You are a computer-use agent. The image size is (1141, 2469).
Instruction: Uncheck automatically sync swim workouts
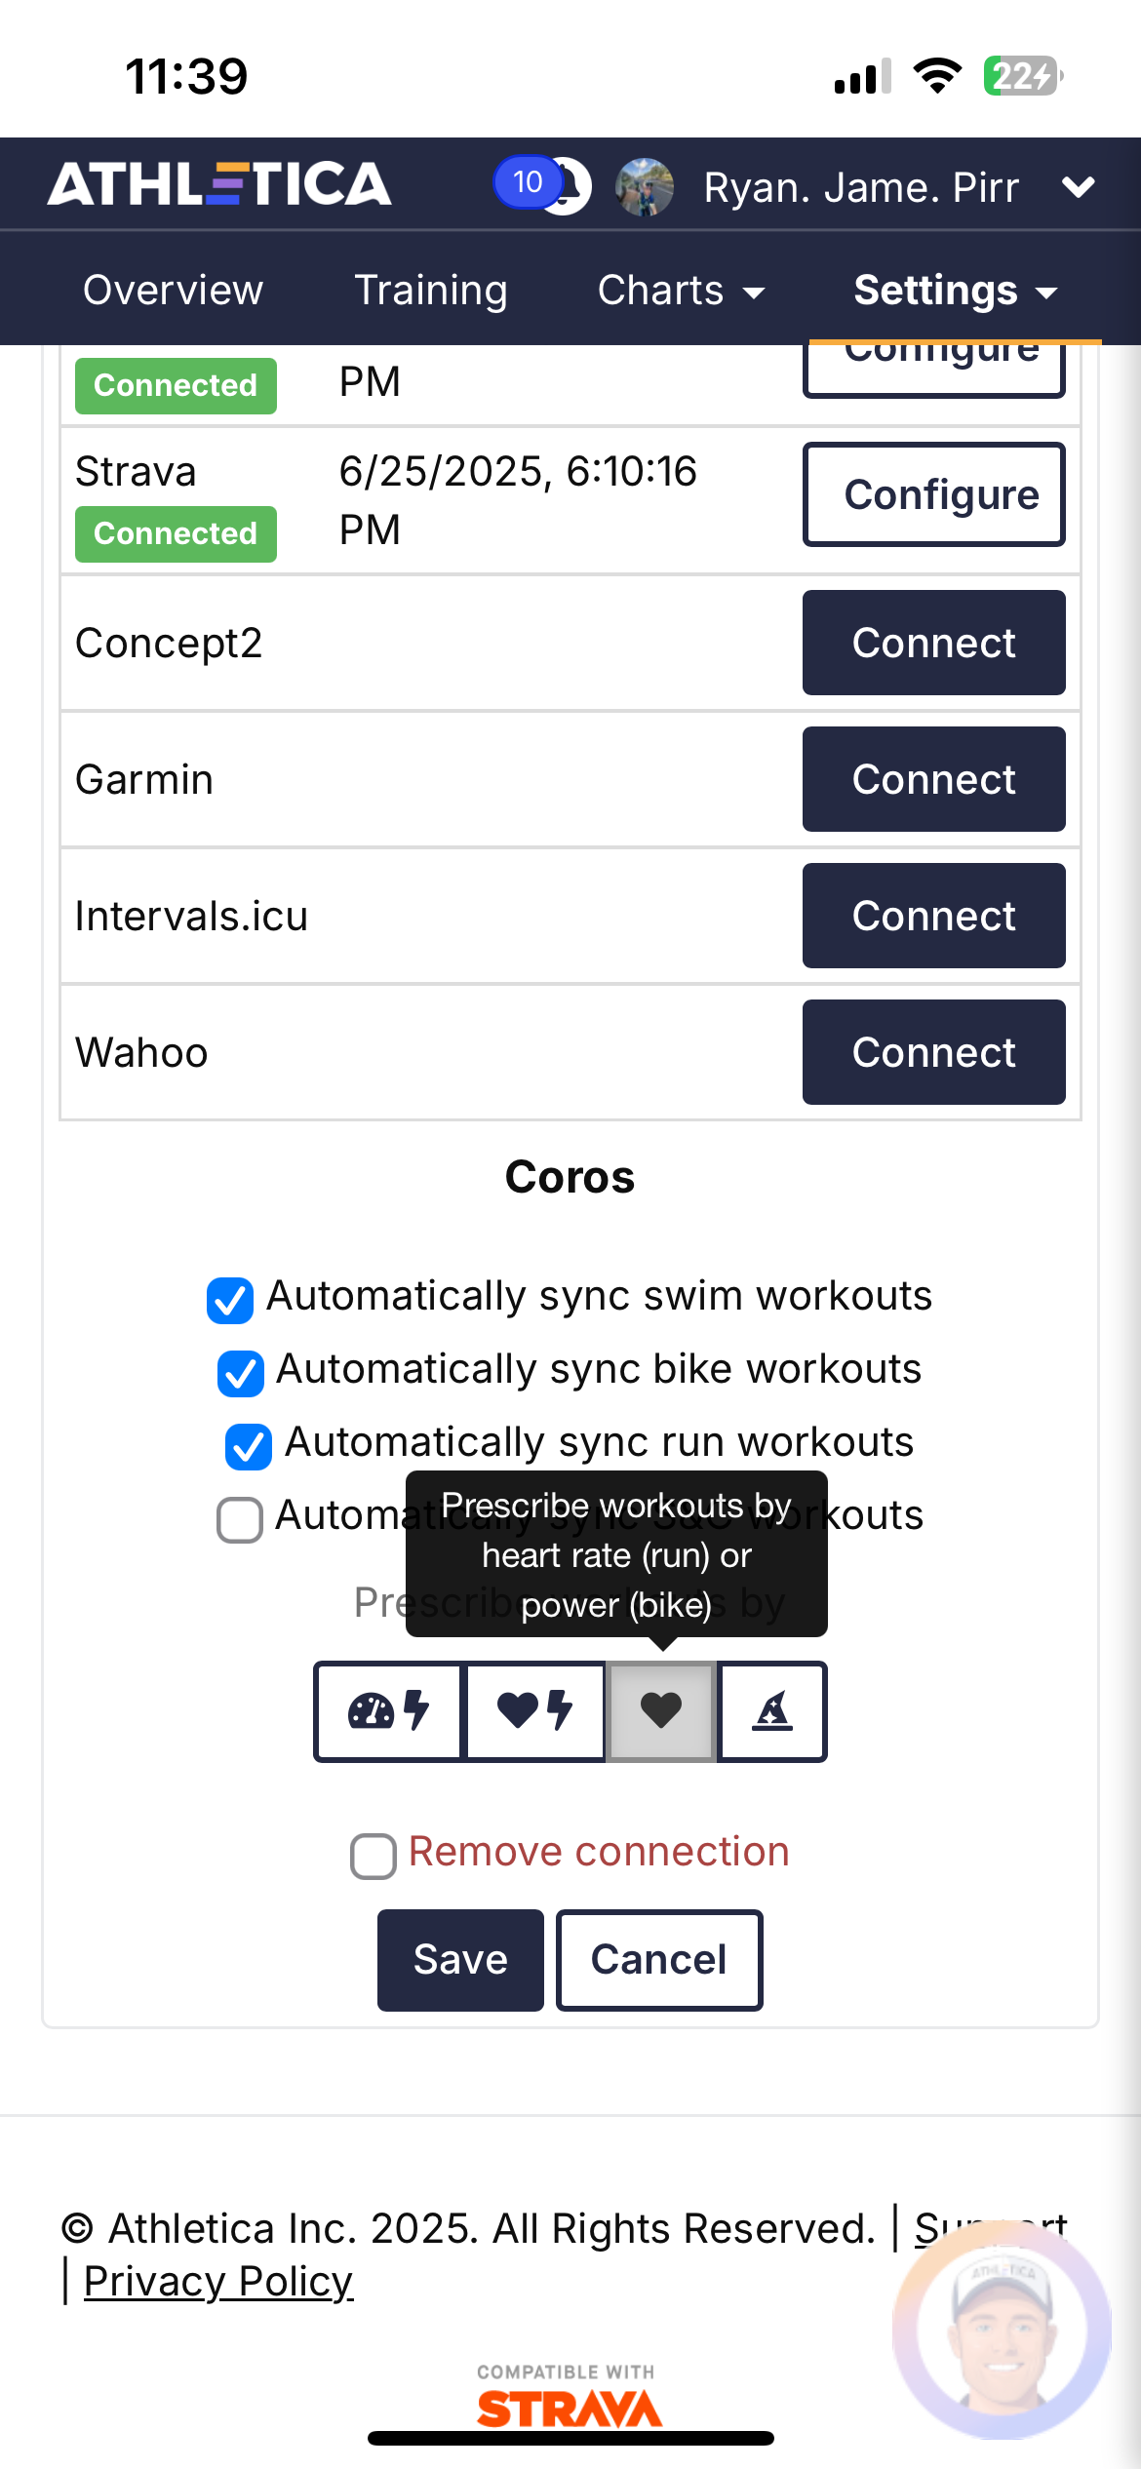coord(230,1300)
